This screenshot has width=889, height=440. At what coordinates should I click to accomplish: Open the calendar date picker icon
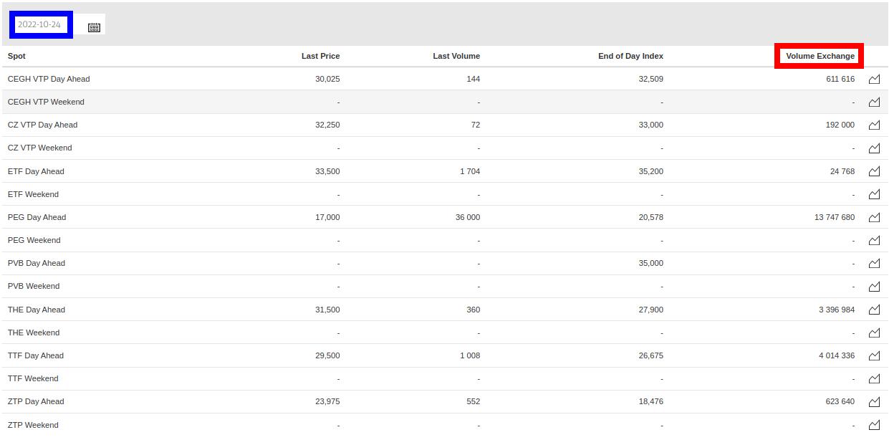94,27
